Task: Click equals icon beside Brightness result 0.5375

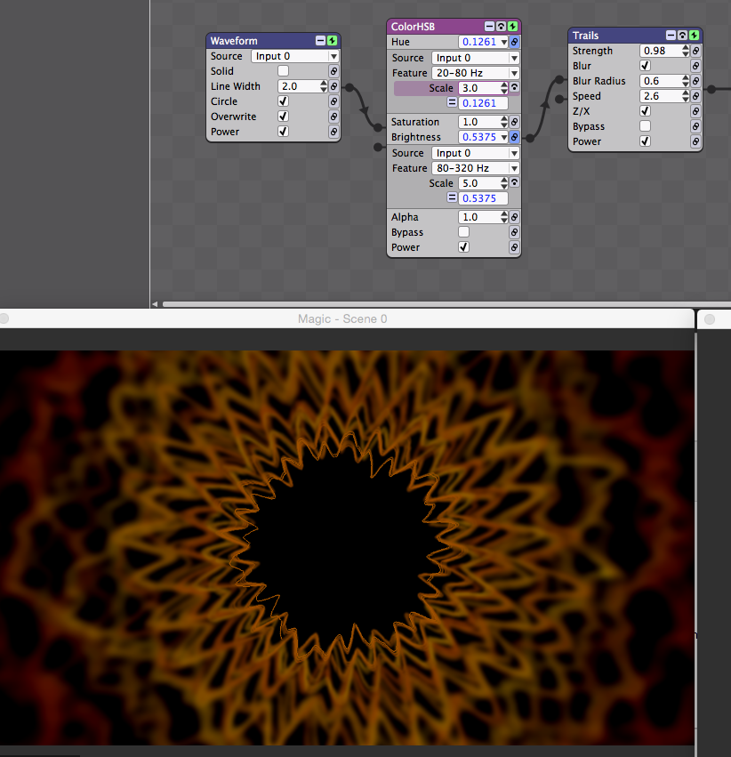Action: click(452, 197)
